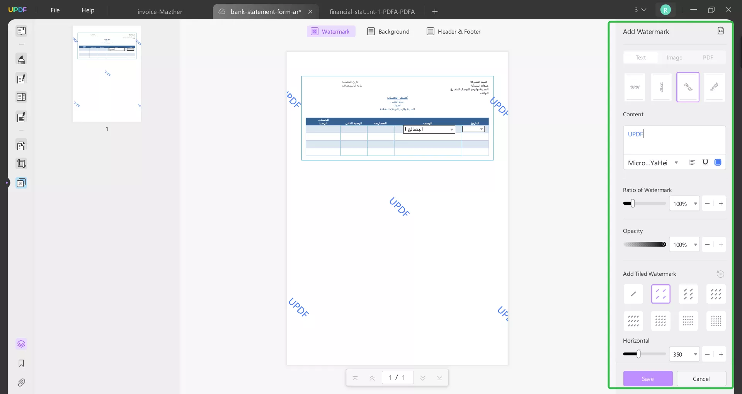Decrease the Horizontal spacing value

coord(707,354)
